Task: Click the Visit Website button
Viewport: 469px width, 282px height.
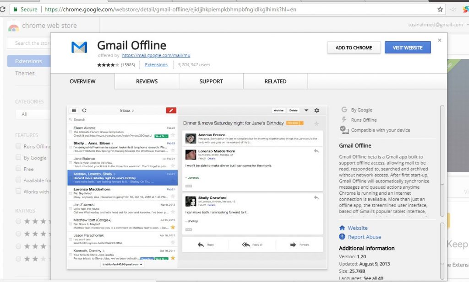Action: click(x=408, y=48)
